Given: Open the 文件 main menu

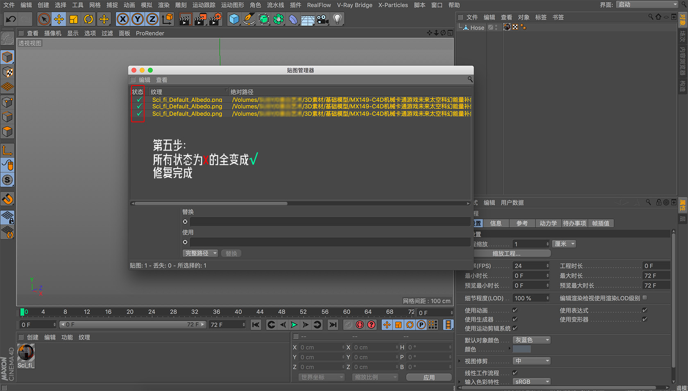Looking at the screenshot, I should coord(9,5).
